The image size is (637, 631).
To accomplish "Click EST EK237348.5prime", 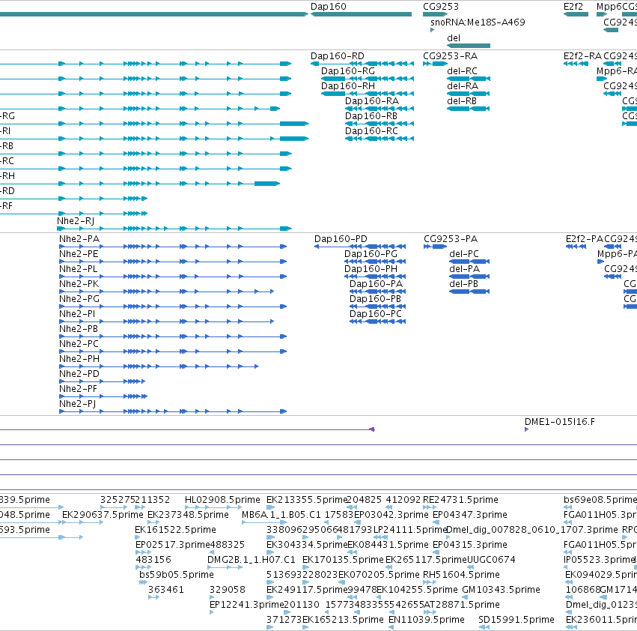I will coord(188,515).
